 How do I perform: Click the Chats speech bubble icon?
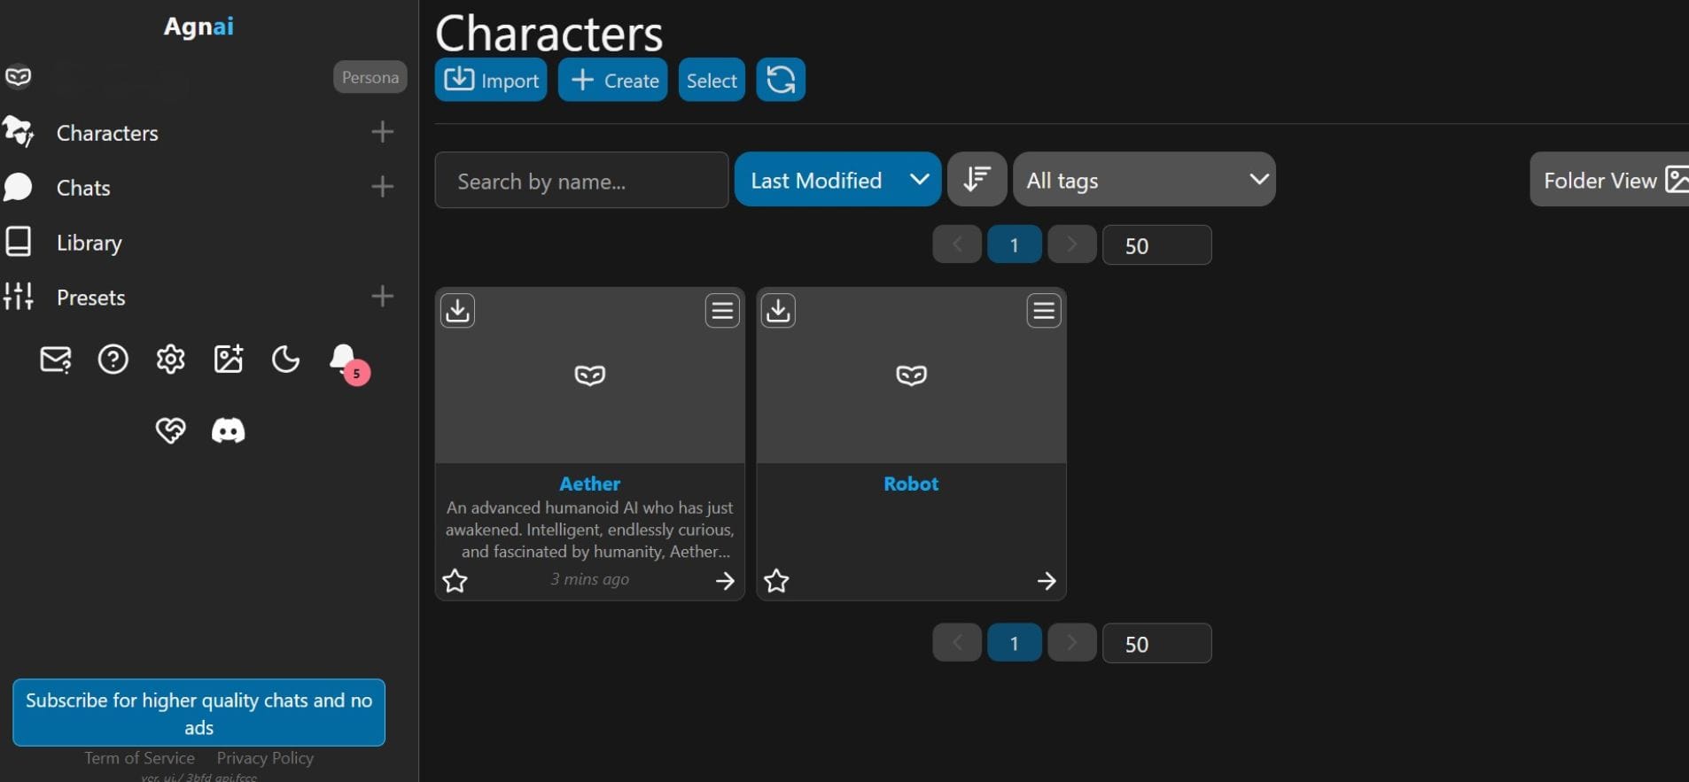(x=18, y=187)
